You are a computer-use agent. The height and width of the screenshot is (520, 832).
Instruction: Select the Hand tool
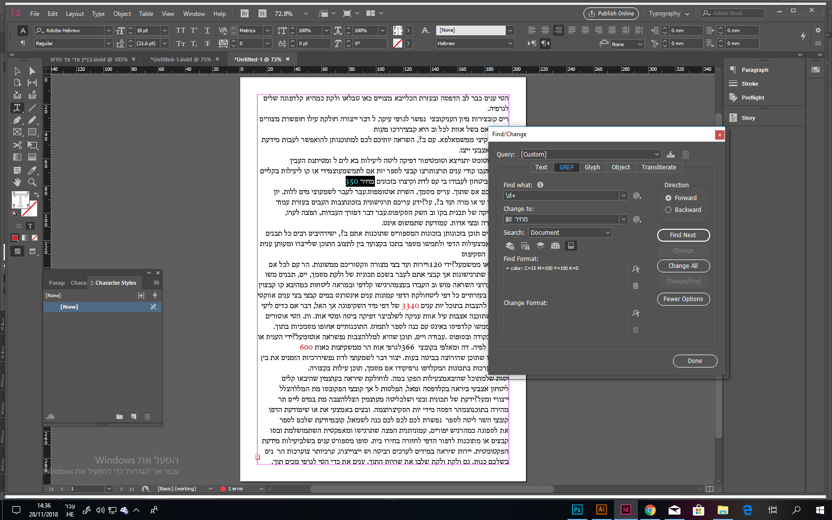coord(17,182)
